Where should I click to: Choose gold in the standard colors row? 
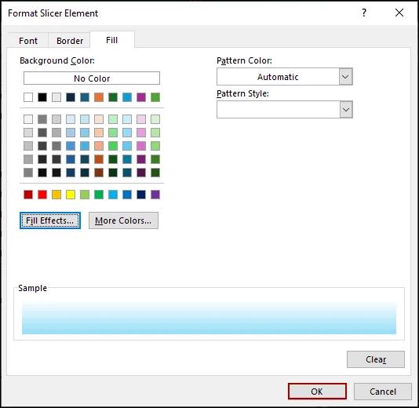[56, 195]
